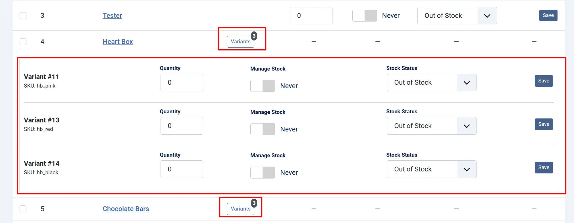Switch Manage Stock toggle for Variant #13

263,129
